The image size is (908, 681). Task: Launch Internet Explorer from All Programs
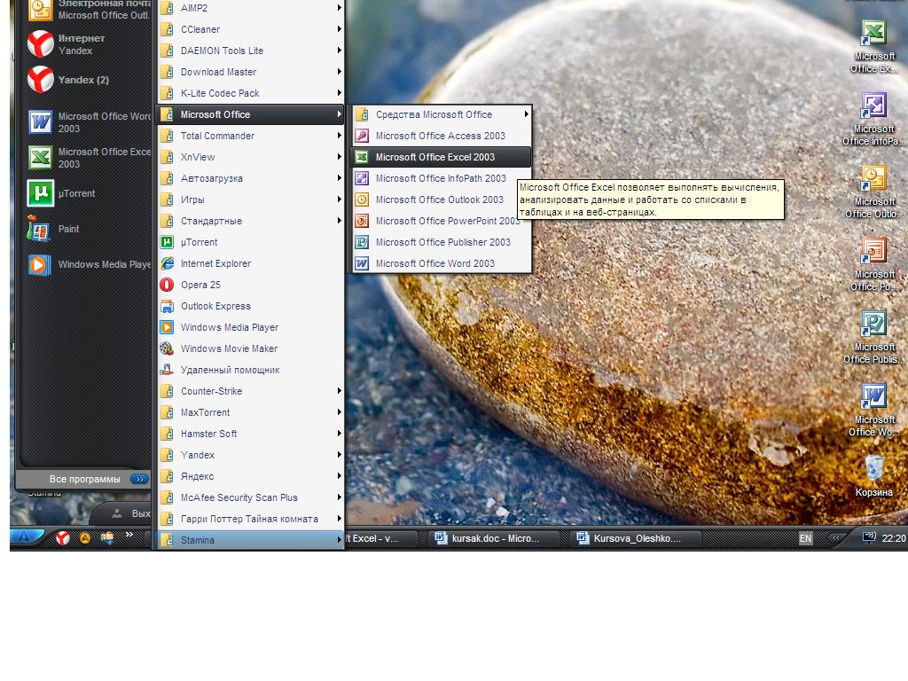[251, 263]
